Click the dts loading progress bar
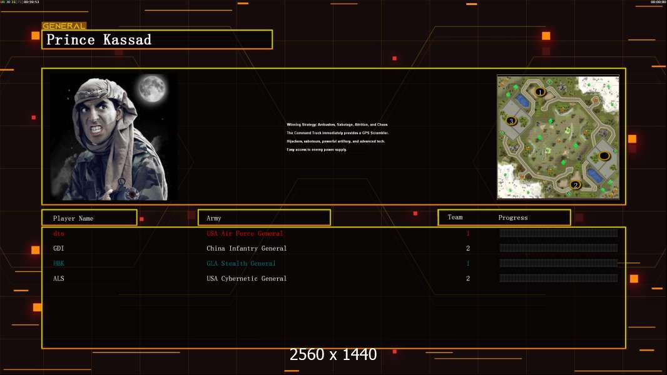 pyautogui.click(x=559, y=232)
